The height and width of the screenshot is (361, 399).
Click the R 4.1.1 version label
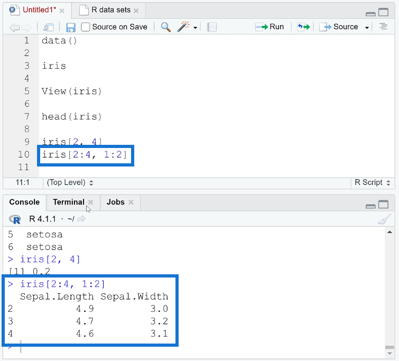[42, 219]
